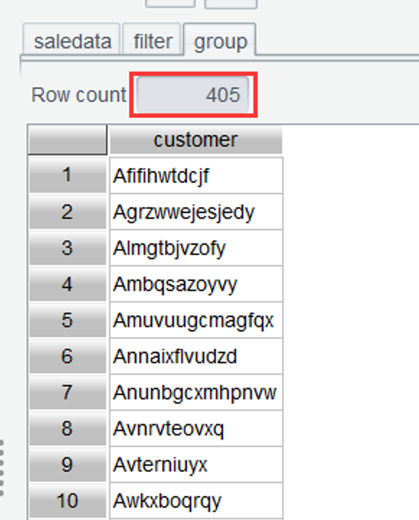Click the Avterniuyx customer cell
Image resolution: width=419 pixels, height=520 pixels.
tap(195, 465)
